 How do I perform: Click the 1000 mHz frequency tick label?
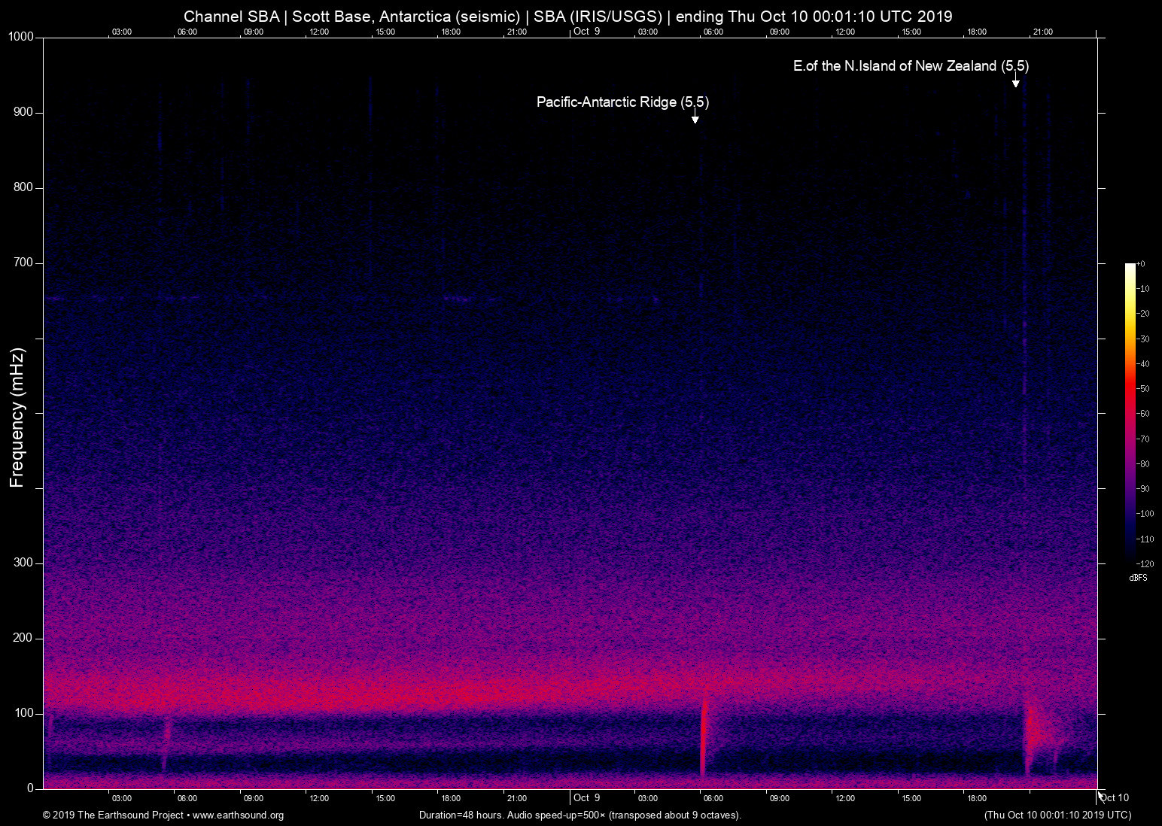[20, 35]
